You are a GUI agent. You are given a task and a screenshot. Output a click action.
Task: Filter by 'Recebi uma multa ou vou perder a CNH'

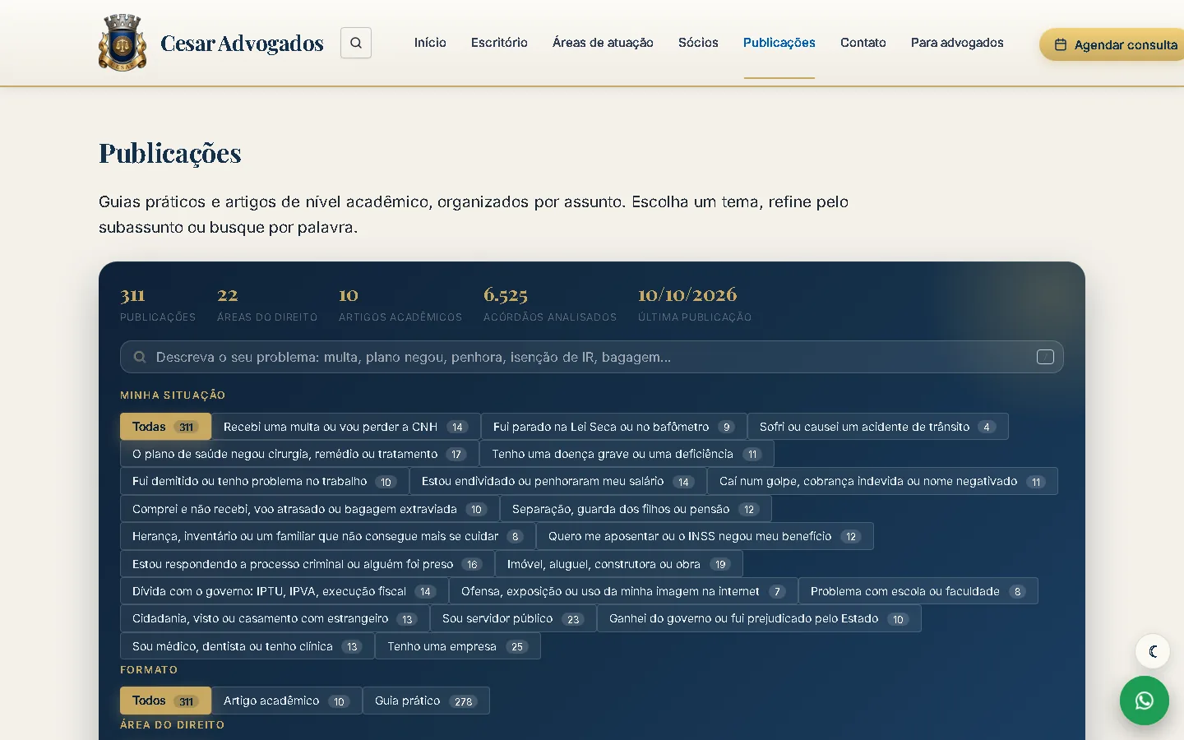(345, 427)
